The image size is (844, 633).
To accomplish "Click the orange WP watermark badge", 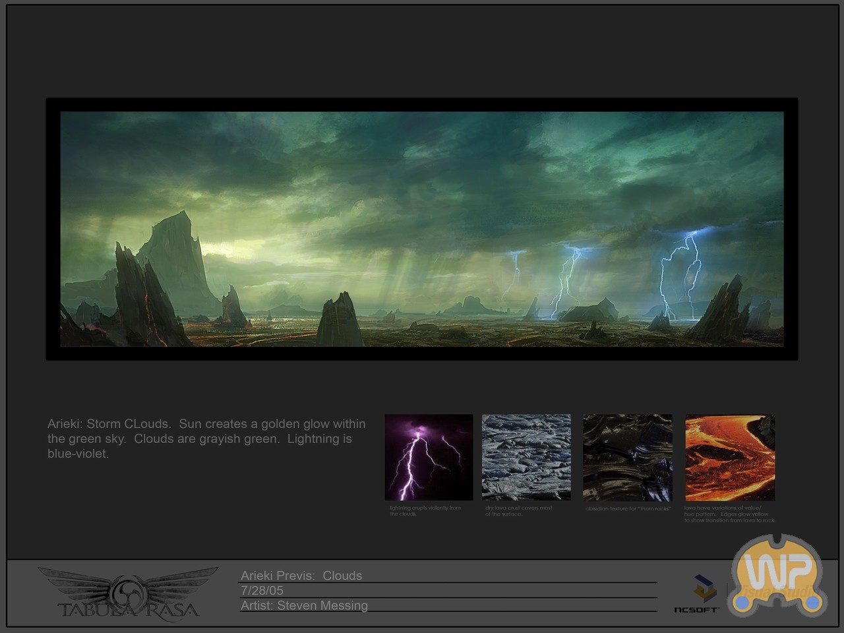I will click(x=778, y=575).
